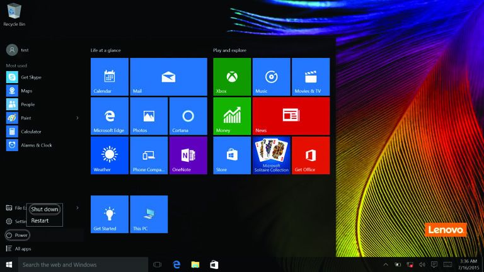
Task: Launch Microsoft Edge tile
Action: point(110,116)
